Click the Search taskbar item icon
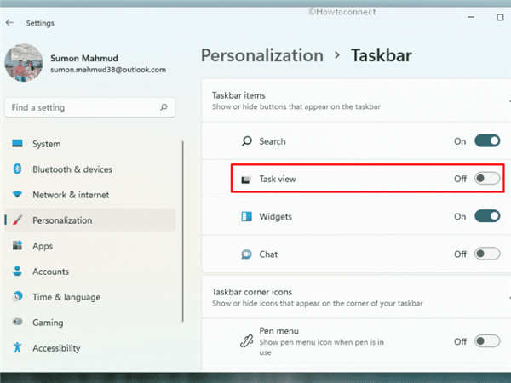 (x=246, y=141)
